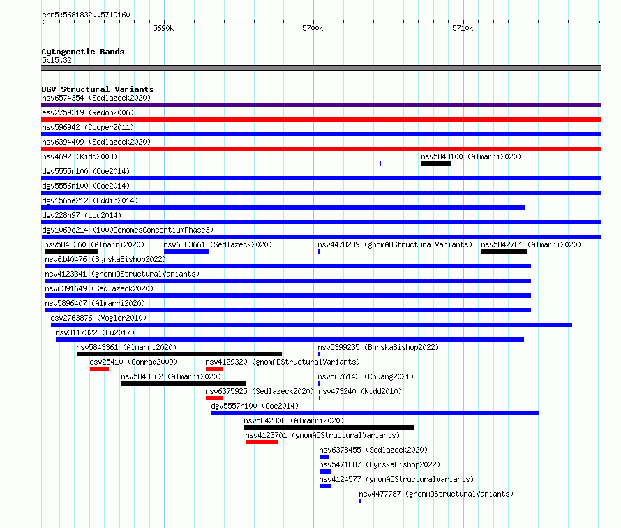
Task: Click the 5690k ruler position
Action: click(x=163, y=28)
